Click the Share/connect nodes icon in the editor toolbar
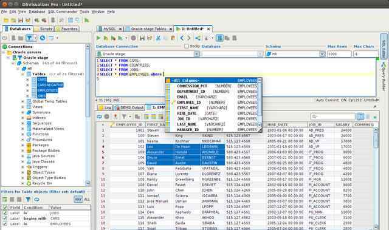389x230 pixels. [x=198, y=38]
